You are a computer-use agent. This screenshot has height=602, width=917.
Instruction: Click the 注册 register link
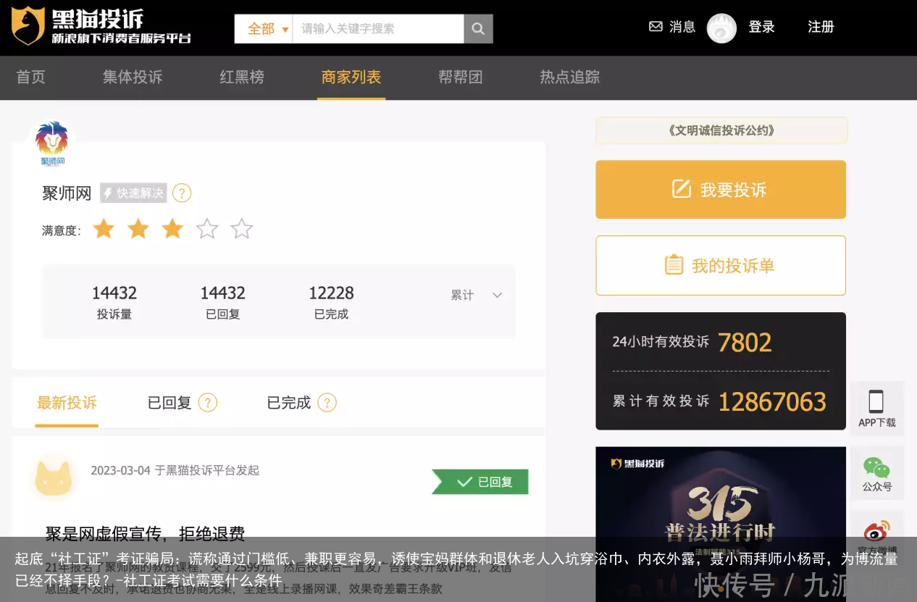coord(821,27)
